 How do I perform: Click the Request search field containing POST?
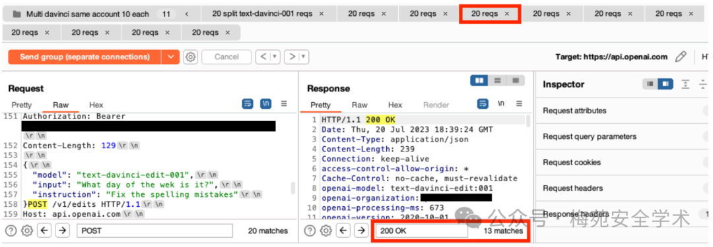pos(154,231)
